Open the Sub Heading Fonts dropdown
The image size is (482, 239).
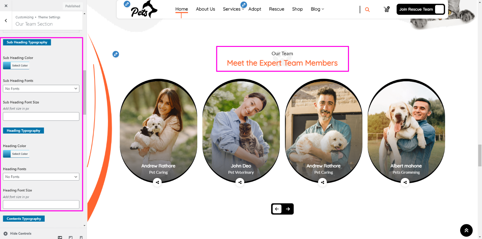click(41, 88)
